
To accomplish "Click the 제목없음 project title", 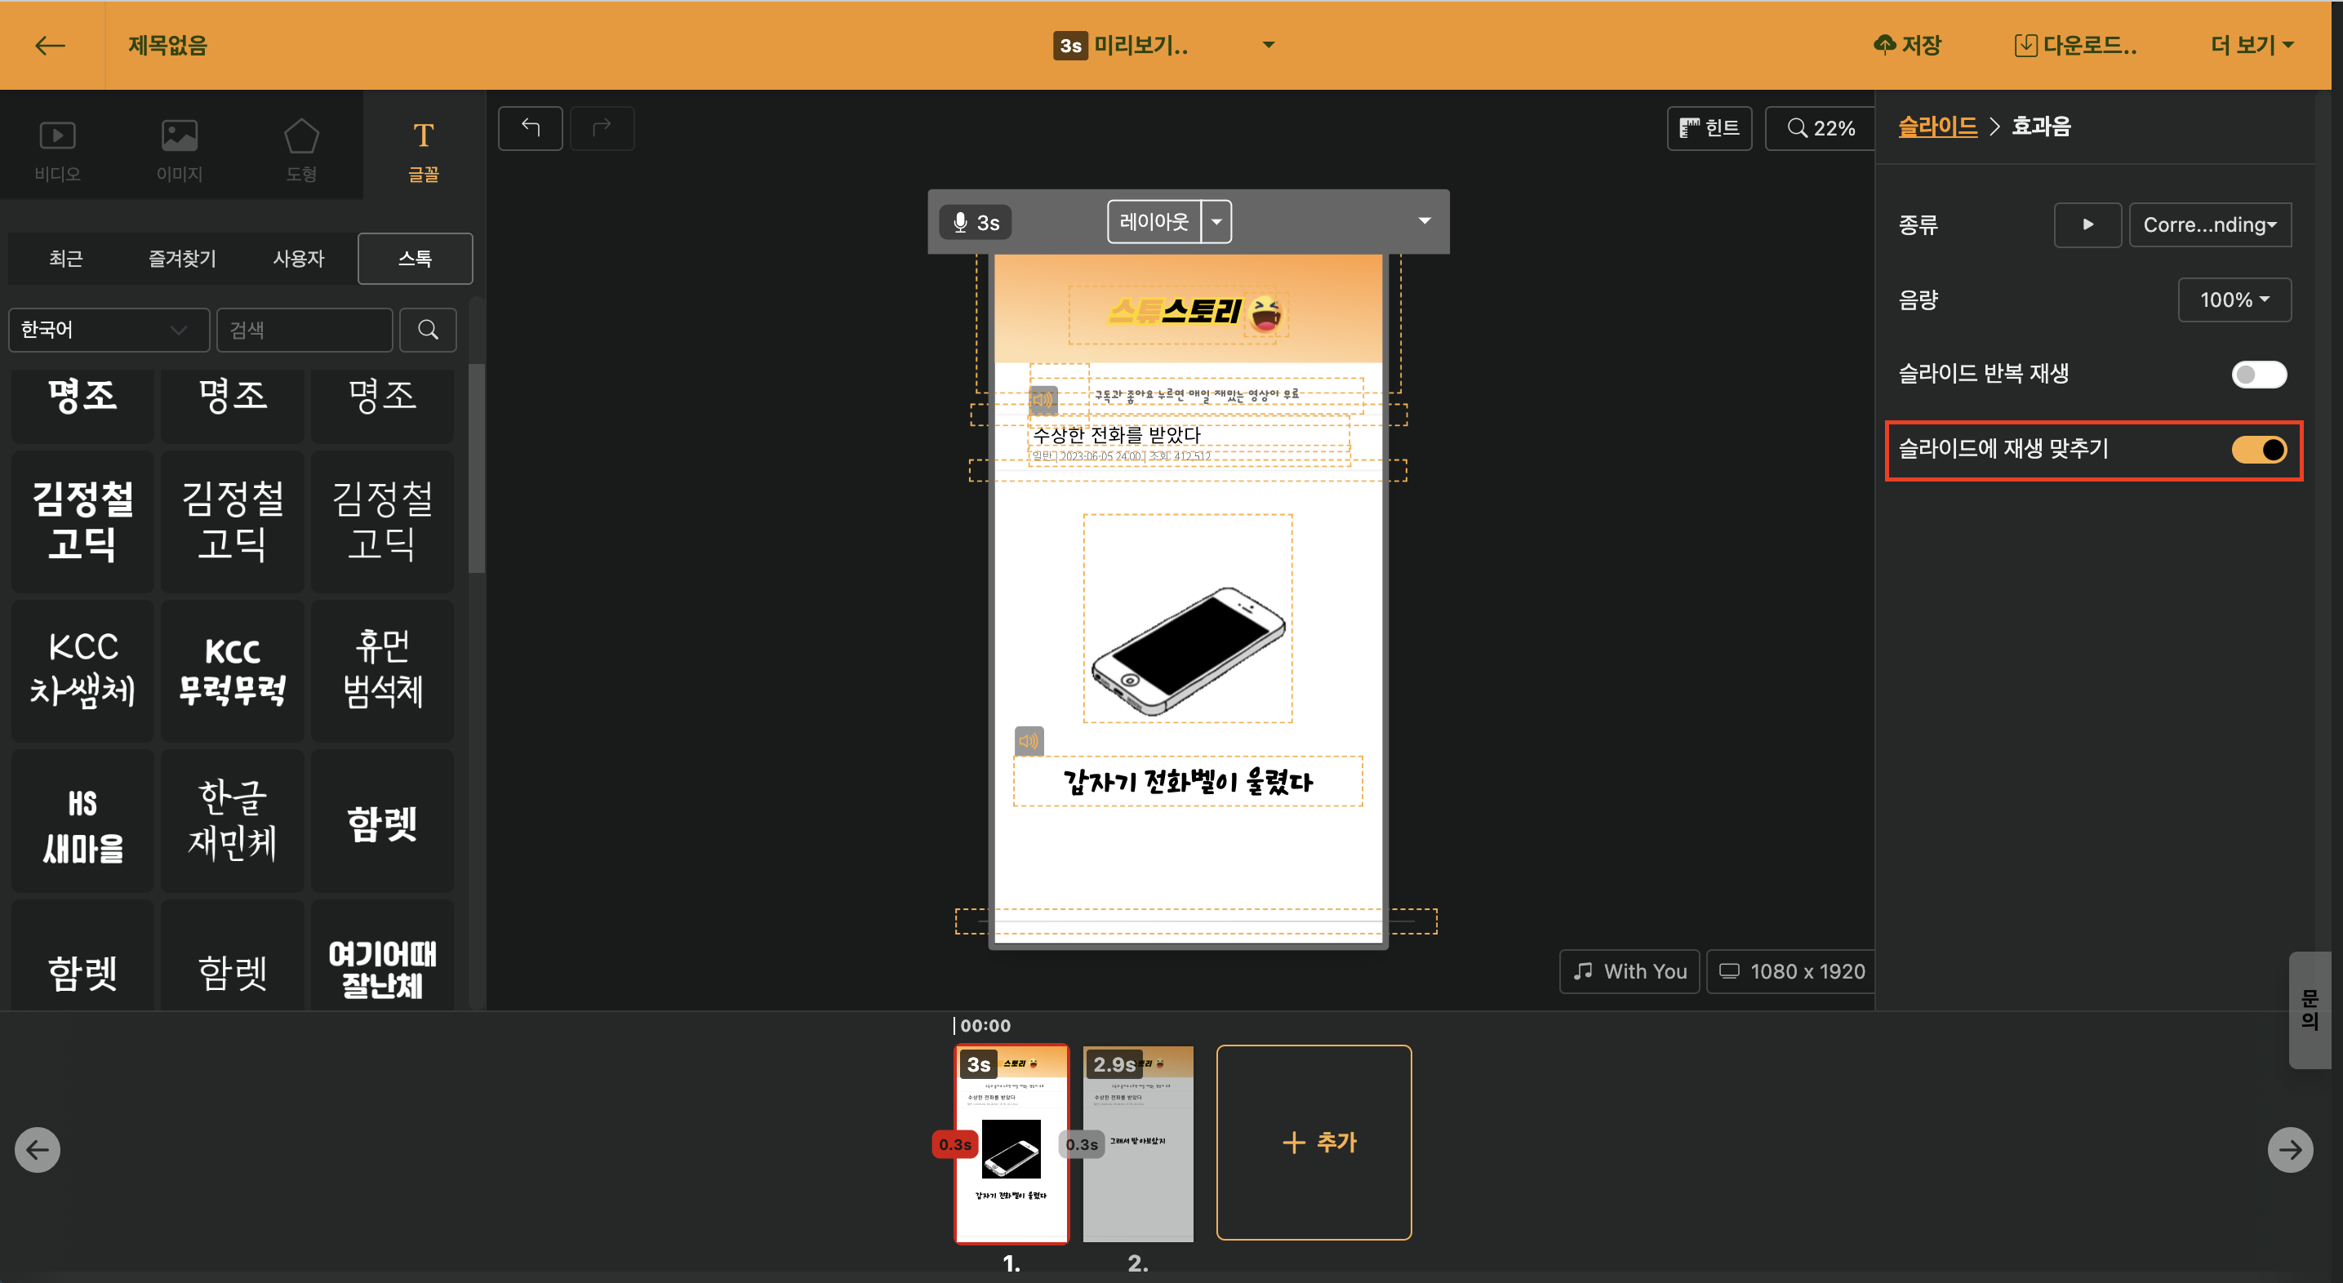I will 167,46.
